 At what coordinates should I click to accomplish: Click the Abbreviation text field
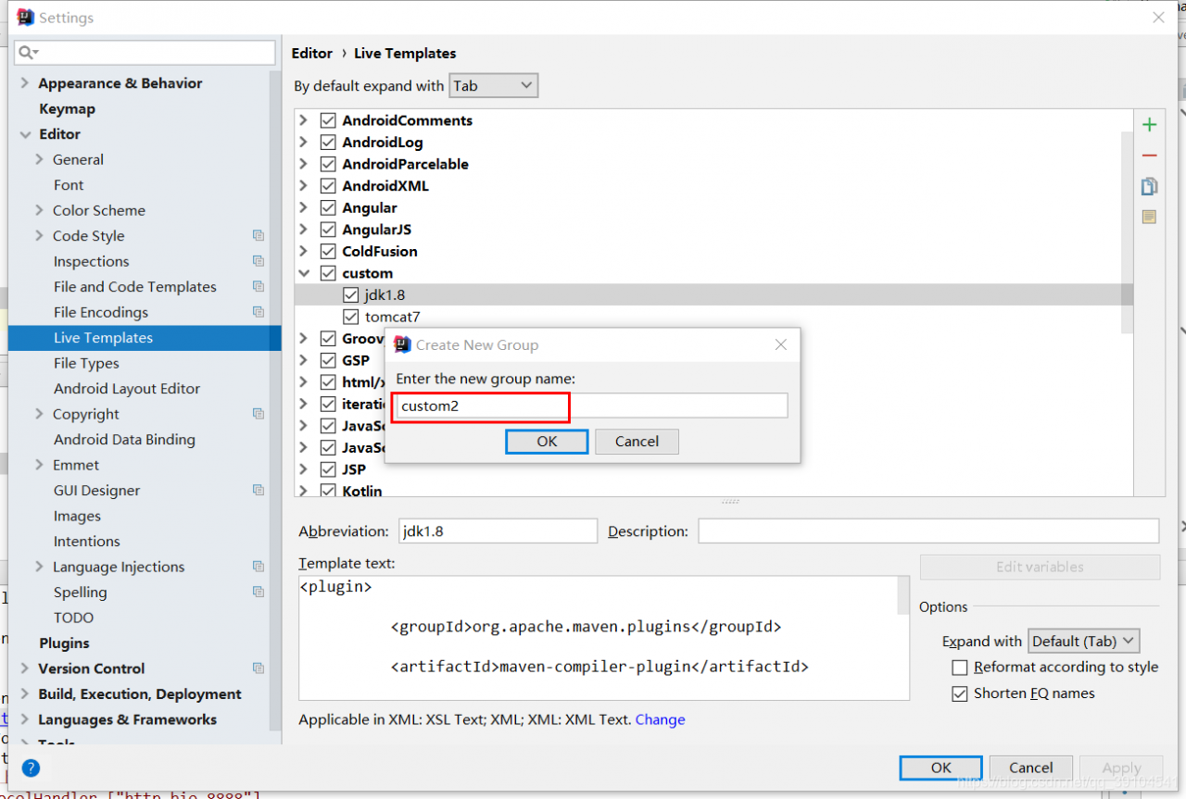(498, 531)
